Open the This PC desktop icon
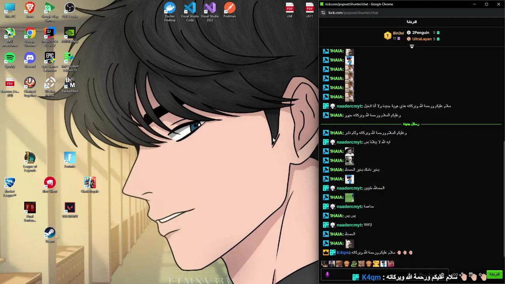This screenshot has height=284, width=505. [10, 11]
